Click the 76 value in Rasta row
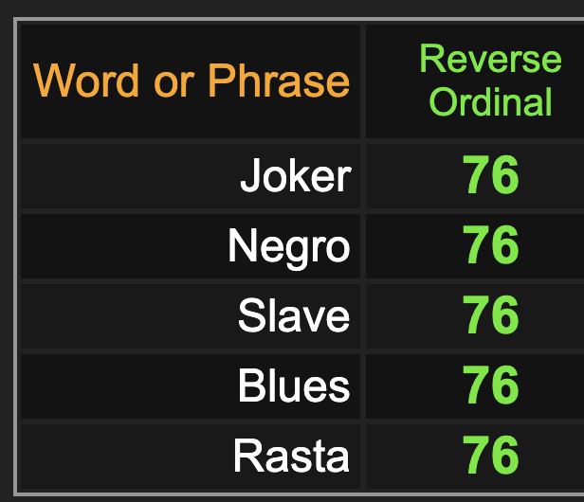Viewport: 584px width, 502px height. 491,455
